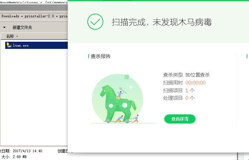This screenshot has height=160, width=249.
Task: Click the modified date 2017/4/13 14:40 in details pane
Action: [27, 151]
